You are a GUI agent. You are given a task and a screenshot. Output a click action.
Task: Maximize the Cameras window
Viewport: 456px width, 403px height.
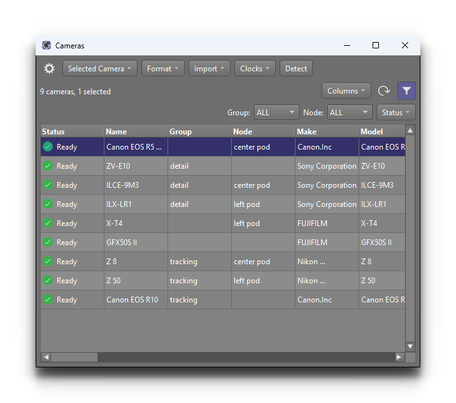point(376,45)
